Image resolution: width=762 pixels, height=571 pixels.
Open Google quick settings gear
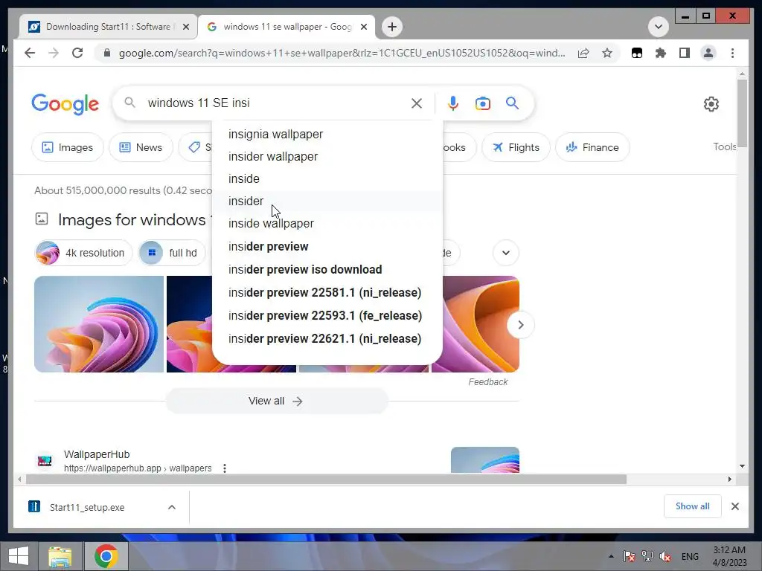(x=711, y=103)
